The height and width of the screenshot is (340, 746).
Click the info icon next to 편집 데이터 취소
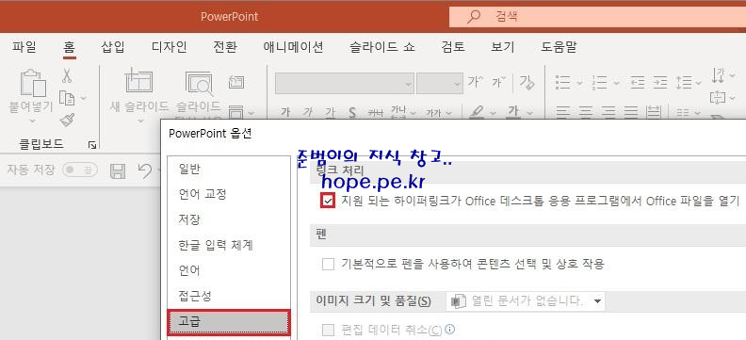(449, 329)
